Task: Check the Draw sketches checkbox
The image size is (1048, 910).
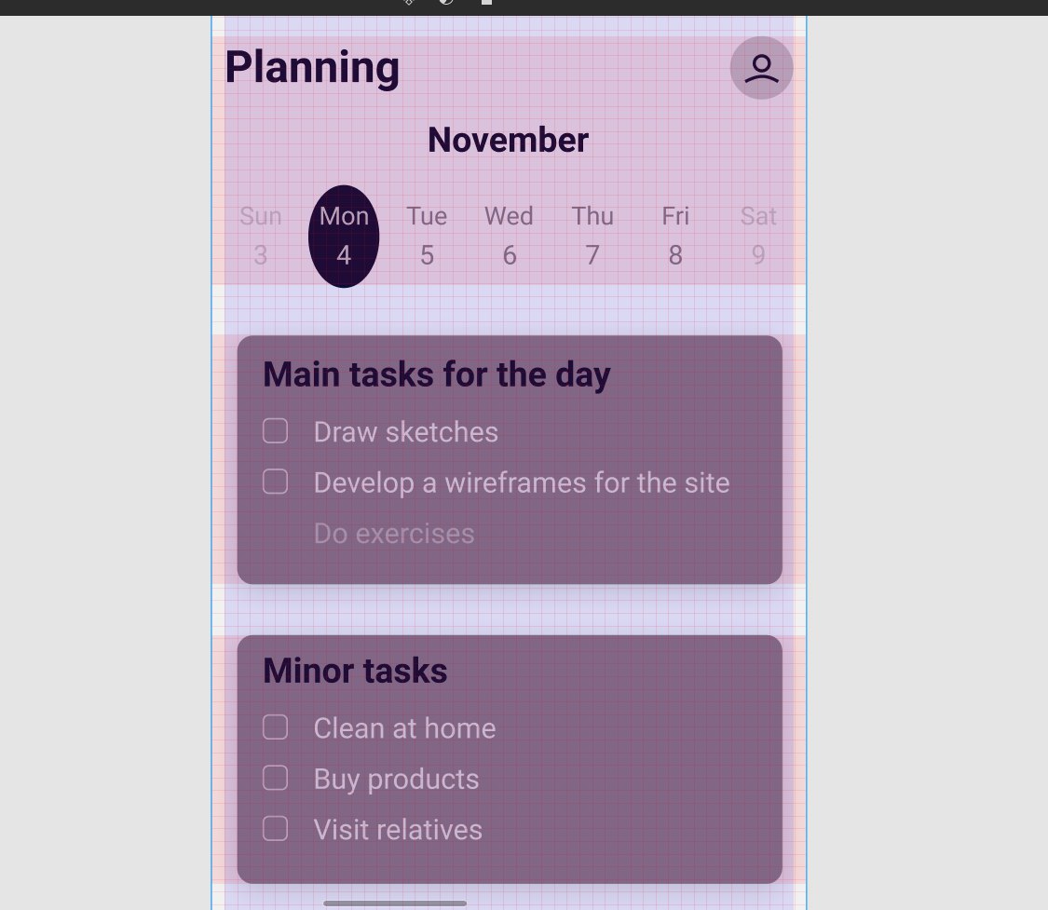Action: pyautogui.click(x=276, y=431)
